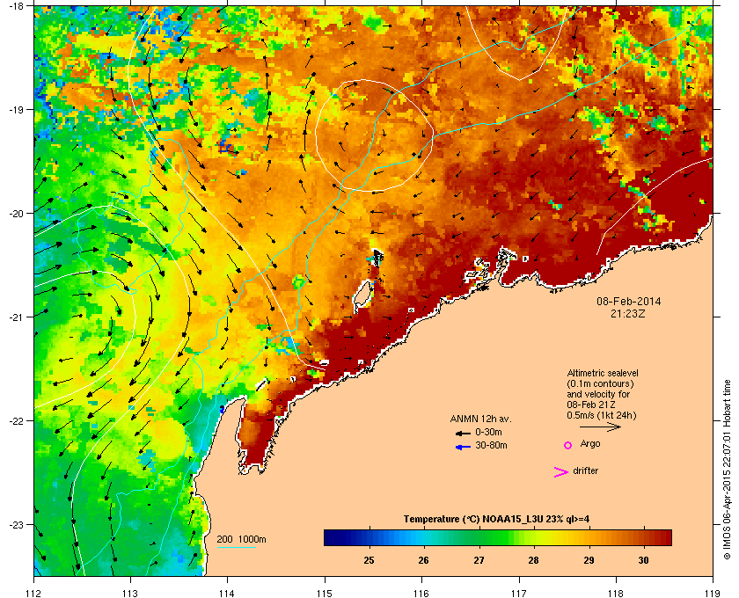The height and width of the screenshot is (598, 739).
Task: Click the Temperature NOAA15_L3U colorbar title
Action: pos(496,520)
